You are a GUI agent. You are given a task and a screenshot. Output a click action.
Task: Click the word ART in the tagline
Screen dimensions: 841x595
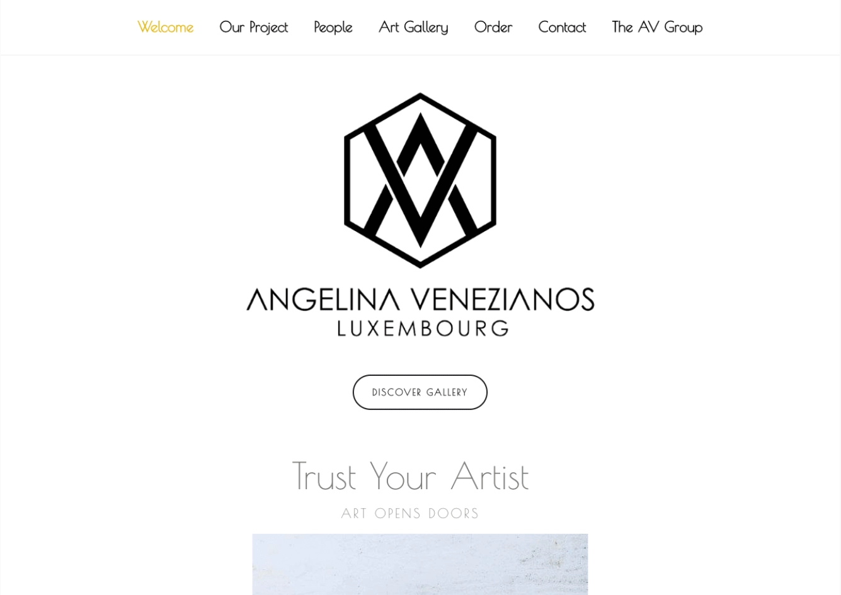[354, 514]
